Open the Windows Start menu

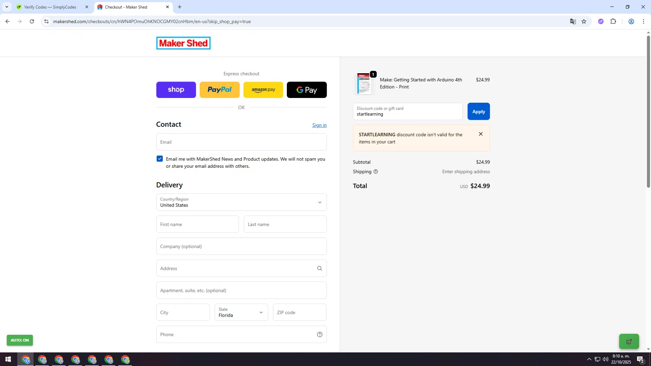(8, 359)
